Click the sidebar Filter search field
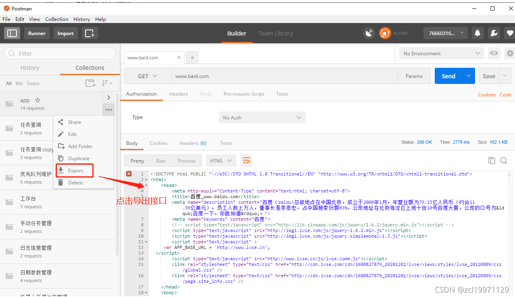The width and height of the screenshot is (515, 297). point(60,53)
